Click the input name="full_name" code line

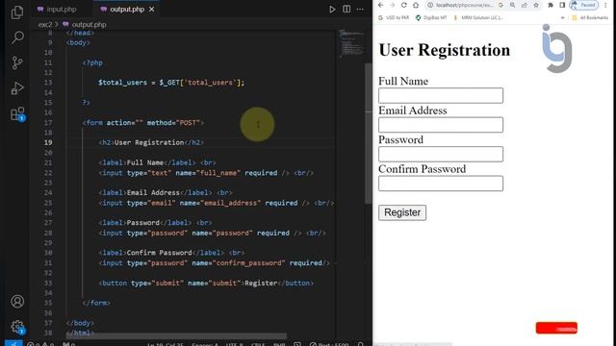[206, 173]
